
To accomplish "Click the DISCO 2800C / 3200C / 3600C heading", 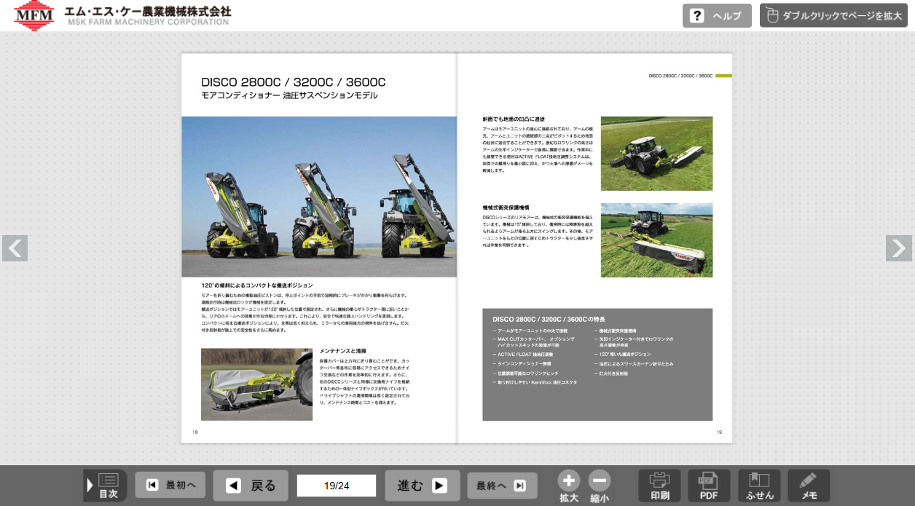I will click(x=294, y=82).
